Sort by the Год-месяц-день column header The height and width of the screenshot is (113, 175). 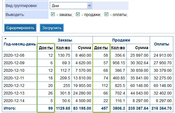(20, 44)
